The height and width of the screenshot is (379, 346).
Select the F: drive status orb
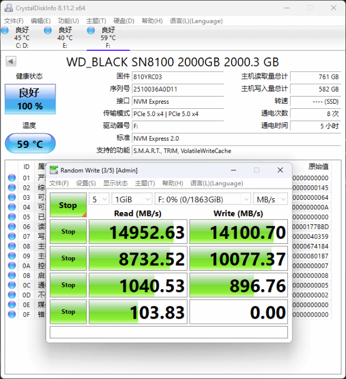click(x=91, y=31)
